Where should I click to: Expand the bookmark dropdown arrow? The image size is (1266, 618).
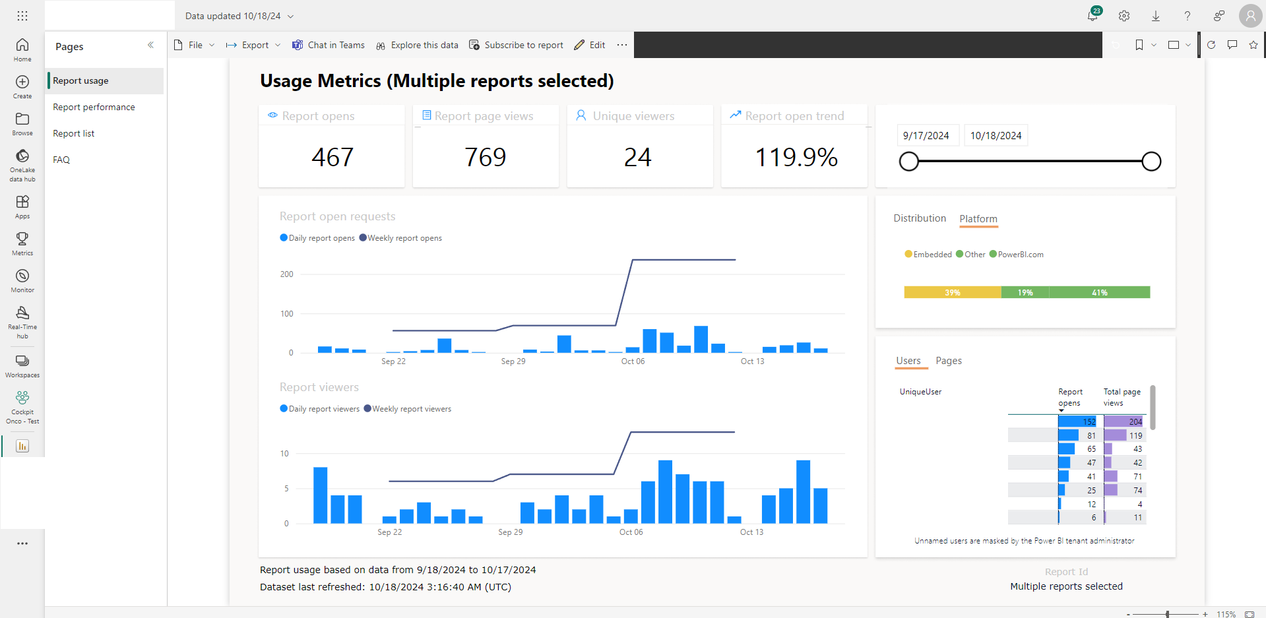pos(1154,45)
